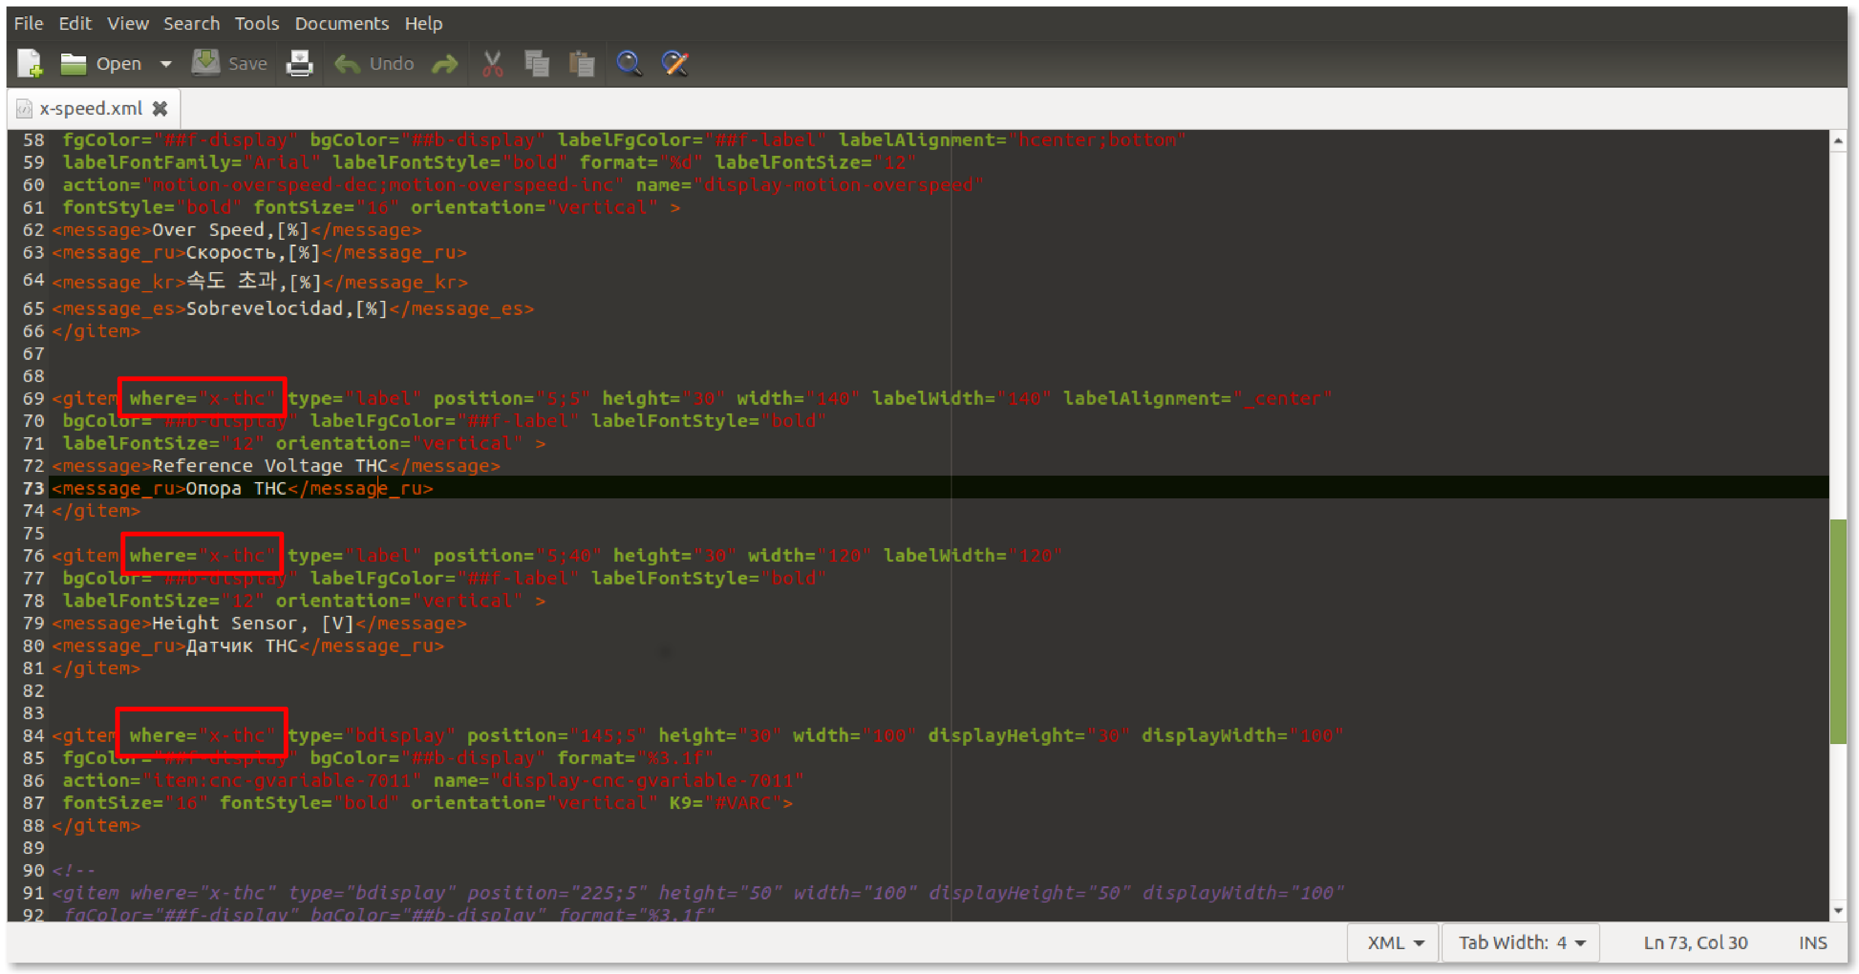Click the Print icon in toolbar
This screenshot has width=1859, height=974.
click(x=299, y=63)
